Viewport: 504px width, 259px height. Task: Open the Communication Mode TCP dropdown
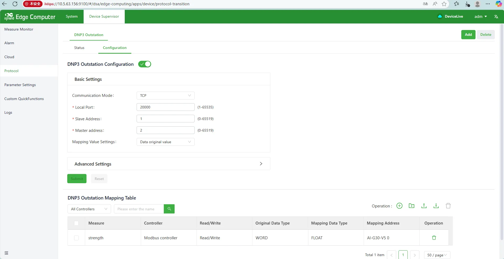click(x=165, y=96)
